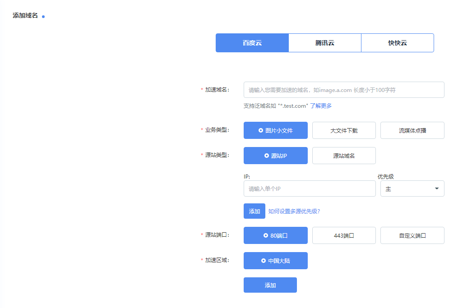The width and height of the screenshot is (472, 308).
Task: Open 如何设置多源优先级? help link
Action: 294,211
